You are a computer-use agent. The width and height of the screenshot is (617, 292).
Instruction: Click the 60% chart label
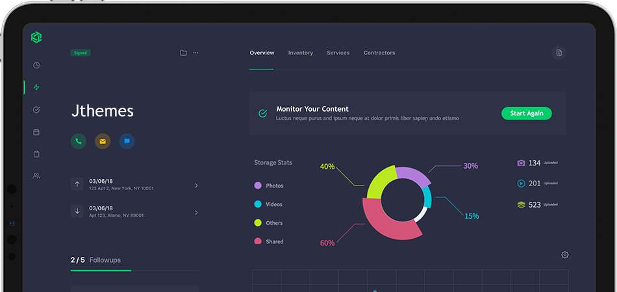click(327, 243)
